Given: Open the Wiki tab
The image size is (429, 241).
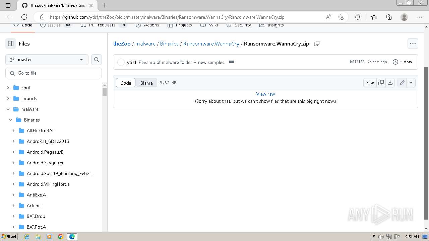Looking at the screenshot, I should [x=209, y=25].
